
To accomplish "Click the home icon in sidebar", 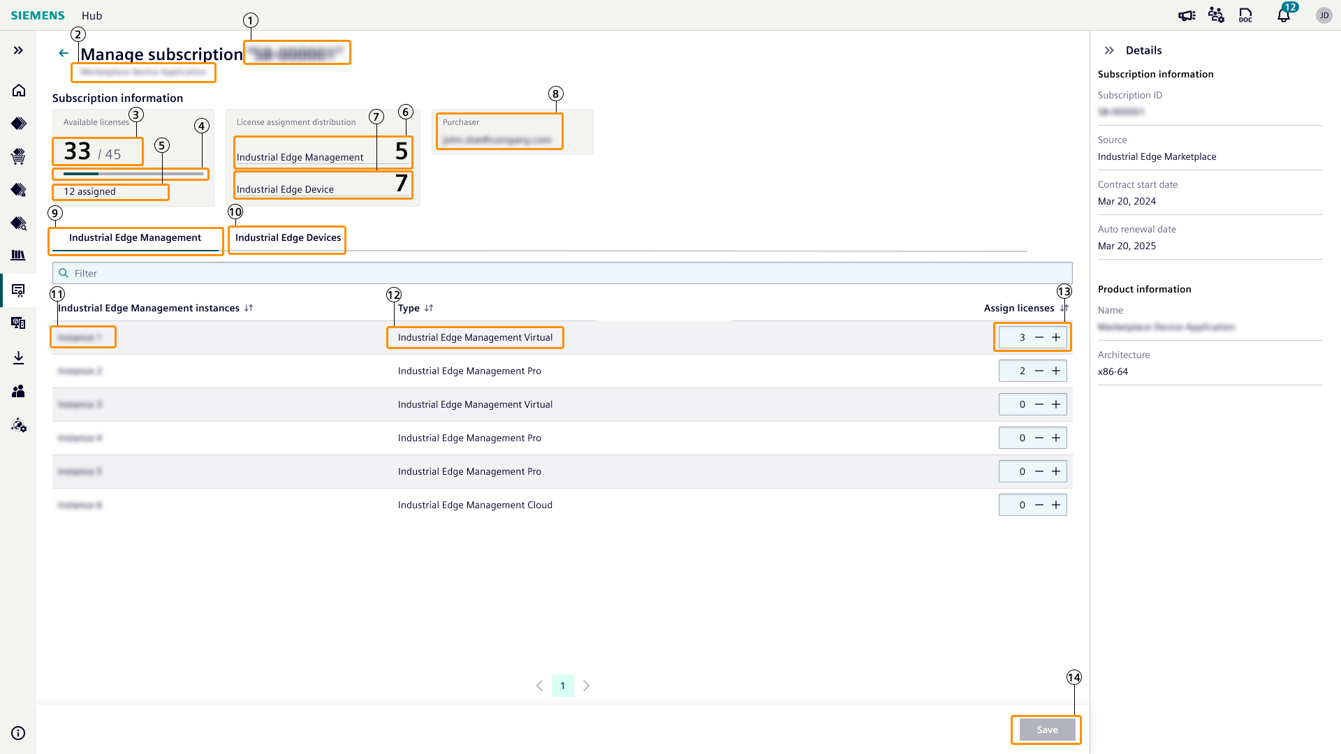I will click(x=19, y=91).
